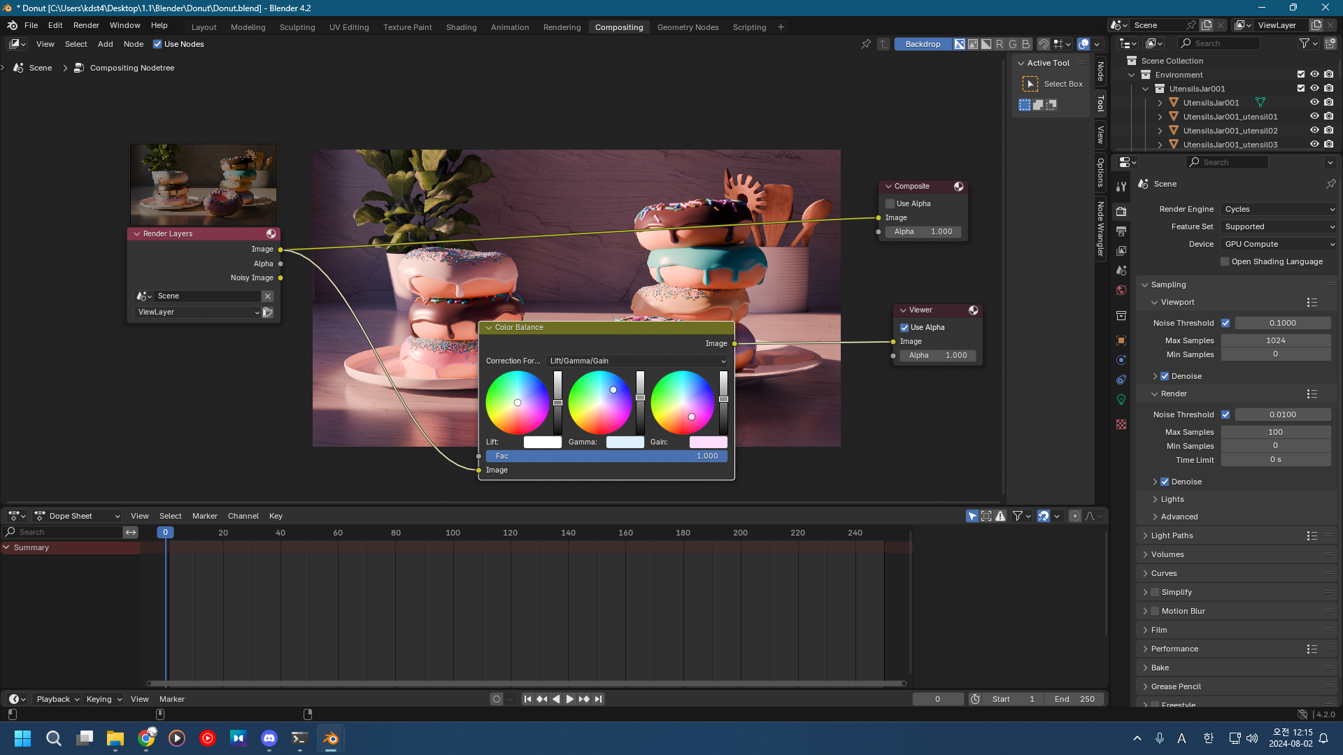The image size is (1343, 755).
Task: Open the Render Engine dropdown
Action: pyautogui.click(x=1279, y=209)
